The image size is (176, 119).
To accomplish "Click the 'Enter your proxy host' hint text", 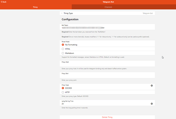I will [94, 69].
